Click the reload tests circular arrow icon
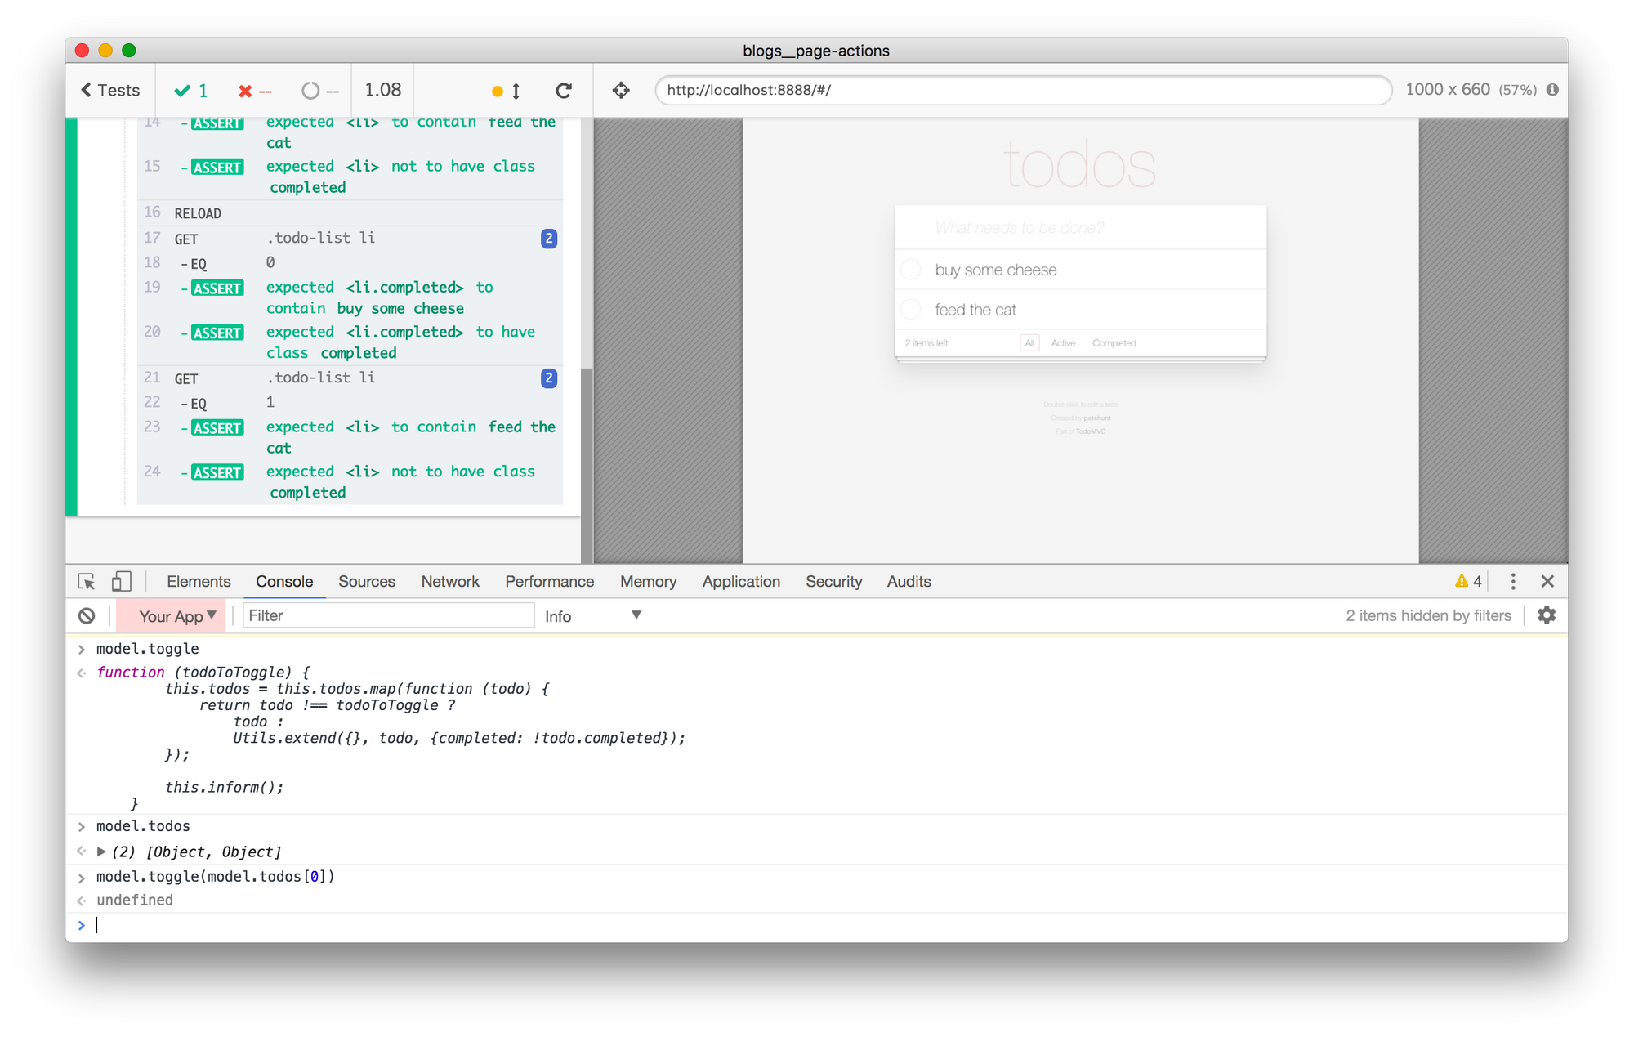This screenshot has height=1037, width=1634. [563, 91]
